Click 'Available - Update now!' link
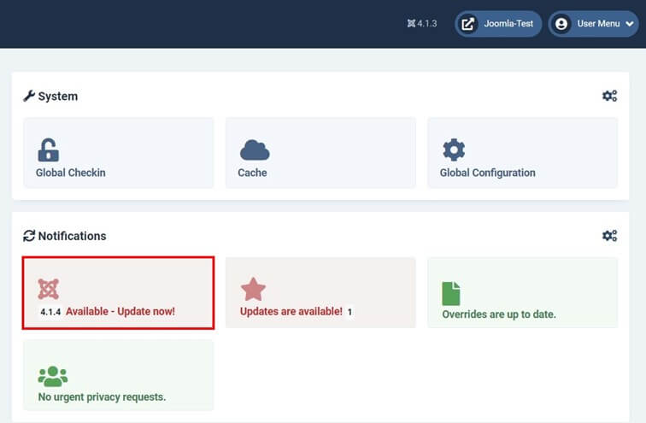646x423 pixels. pyautogui.click(x=120, y=311)
